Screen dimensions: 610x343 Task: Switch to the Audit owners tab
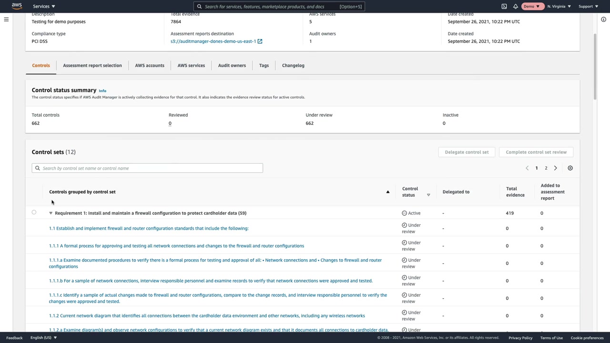(x=232, y=65)
